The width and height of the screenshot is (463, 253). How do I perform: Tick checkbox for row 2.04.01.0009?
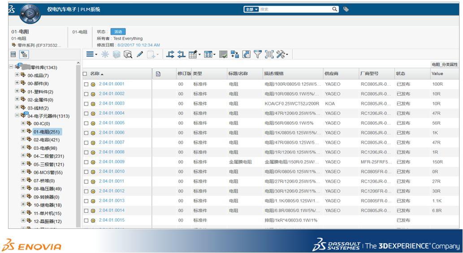pyautogui.click(x=86, y=162)
